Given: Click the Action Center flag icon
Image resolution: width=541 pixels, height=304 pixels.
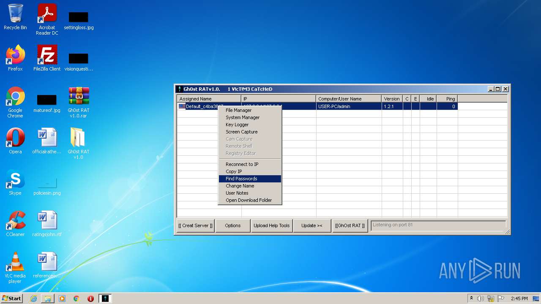Looking at the screenshot, I should coord(501,299).
